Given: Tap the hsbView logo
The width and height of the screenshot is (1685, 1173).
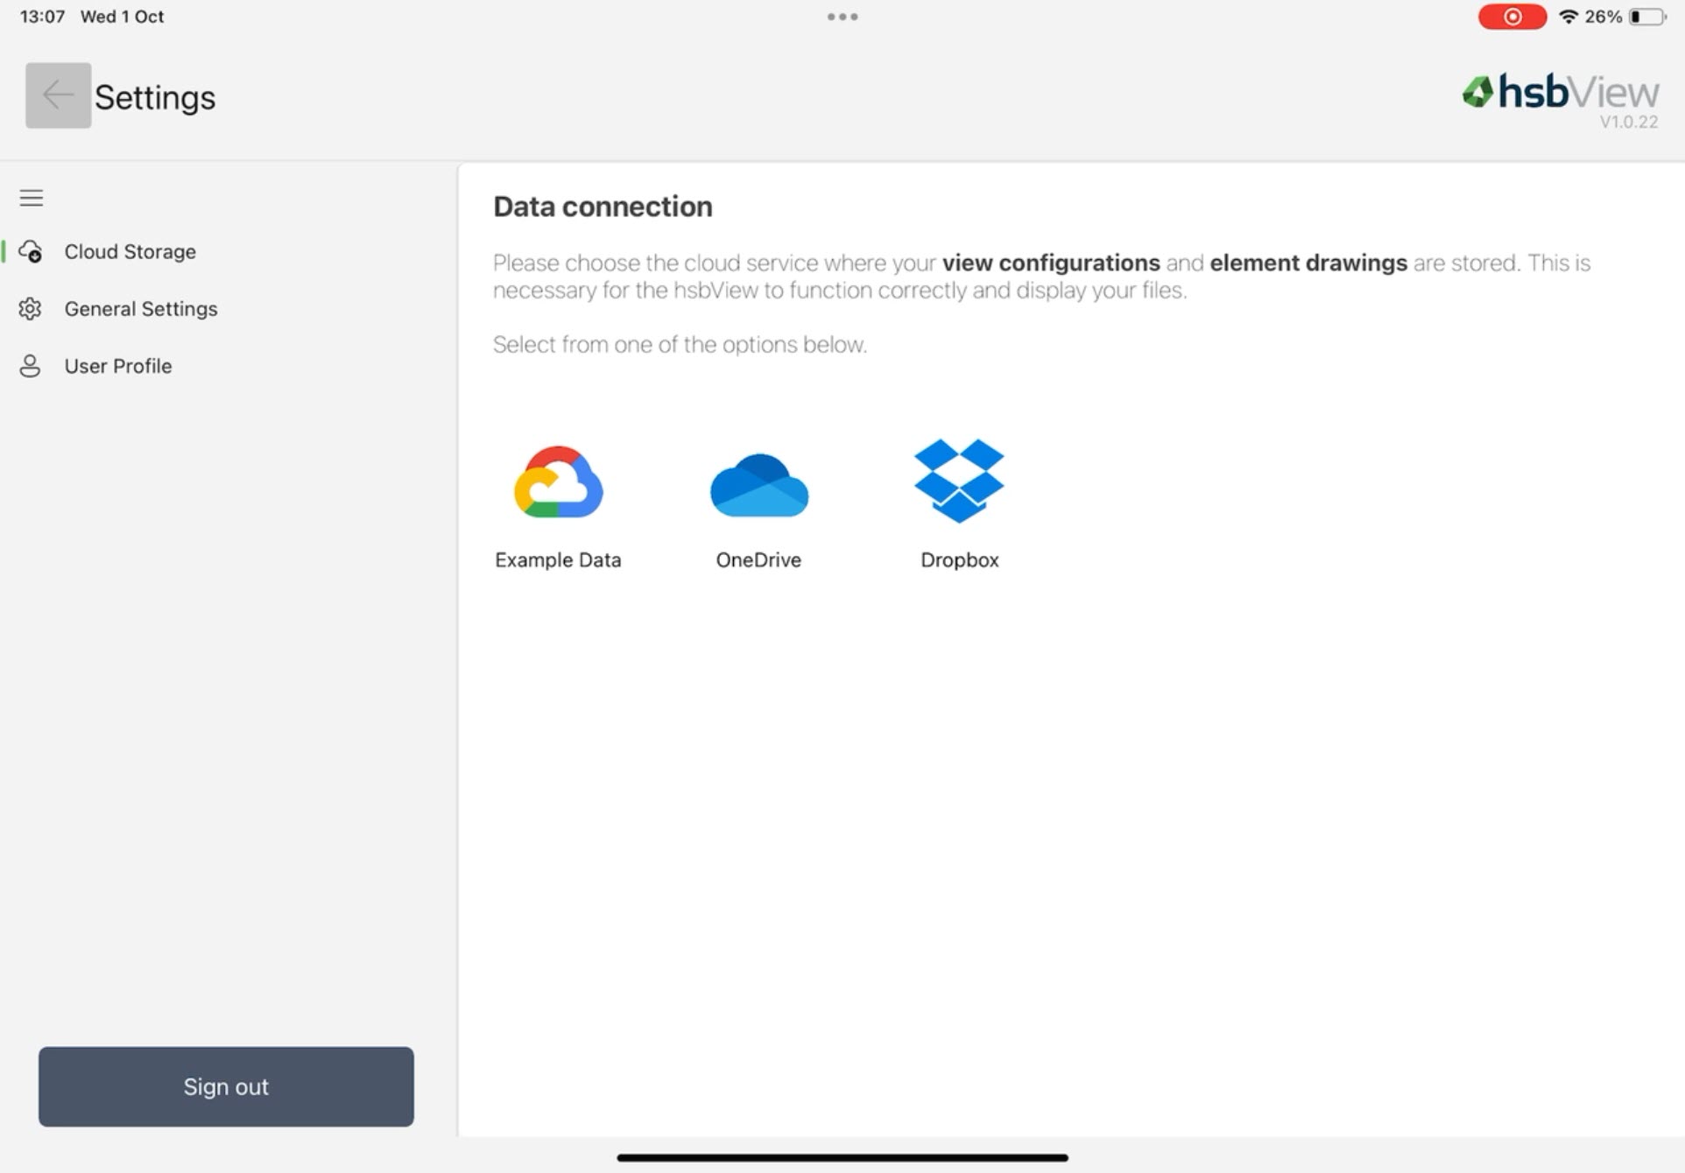Looking at the screenshot, I should pos(1560,93).
